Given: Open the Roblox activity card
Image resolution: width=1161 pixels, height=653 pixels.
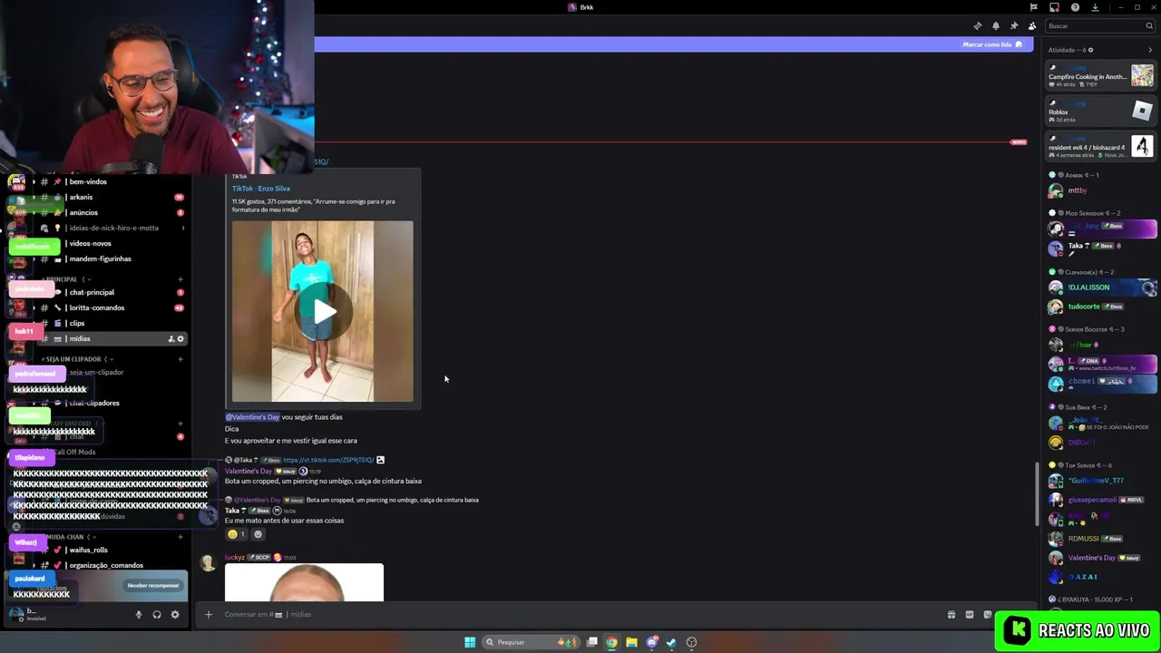Looking at the screenshot, I should [1101, 112].
